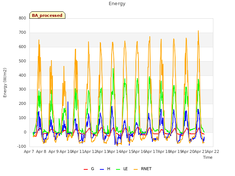Click the 500 y-axis tick label

coord(22,61)
